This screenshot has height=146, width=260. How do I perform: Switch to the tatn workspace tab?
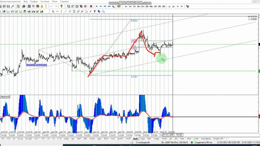149,139
